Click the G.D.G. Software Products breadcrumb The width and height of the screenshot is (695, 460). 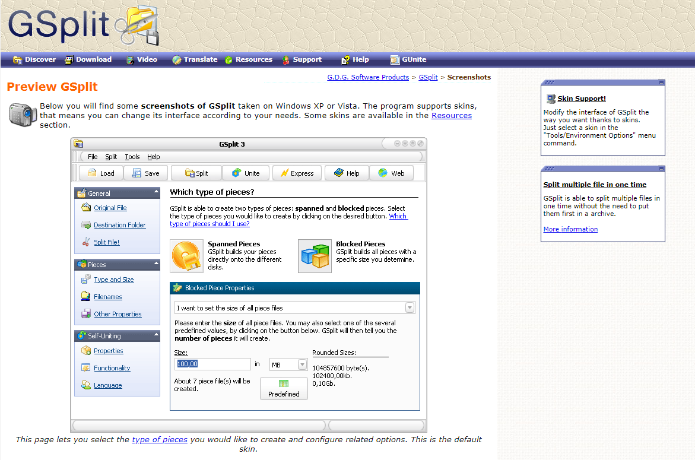(x=368, y=77)
